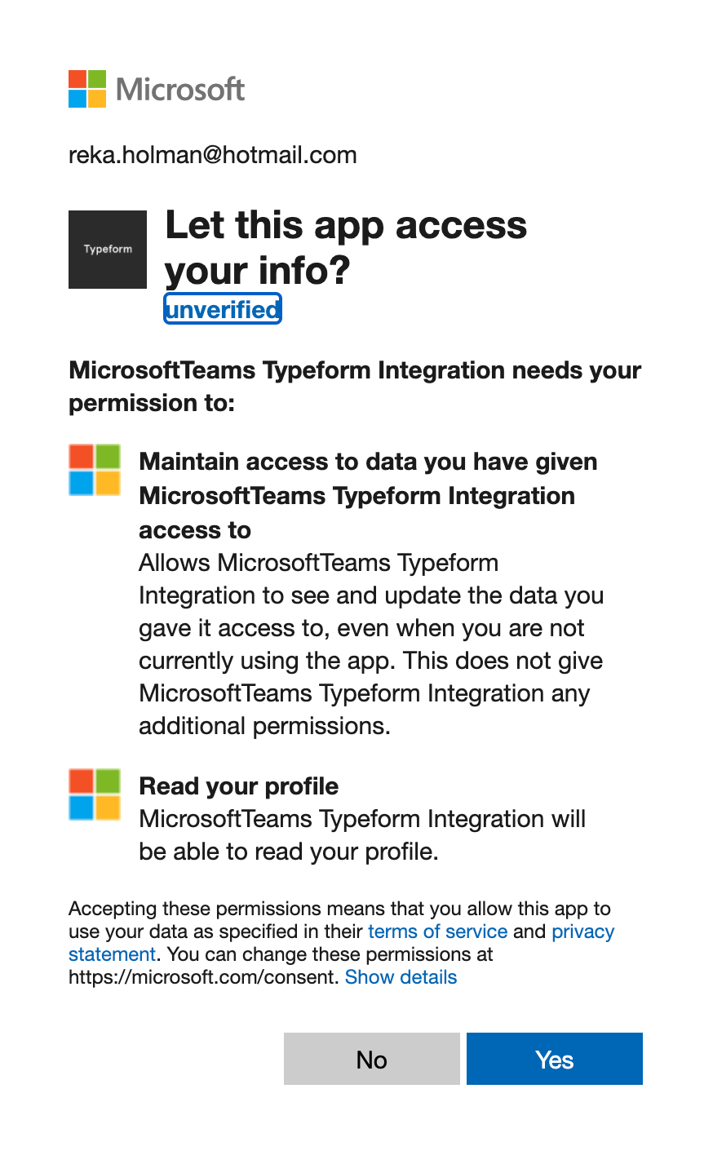Click Microsoft icon beside Maintain access permission
Image resolution: width=713 pixels, height=1155 pixels.
point(95,470)
